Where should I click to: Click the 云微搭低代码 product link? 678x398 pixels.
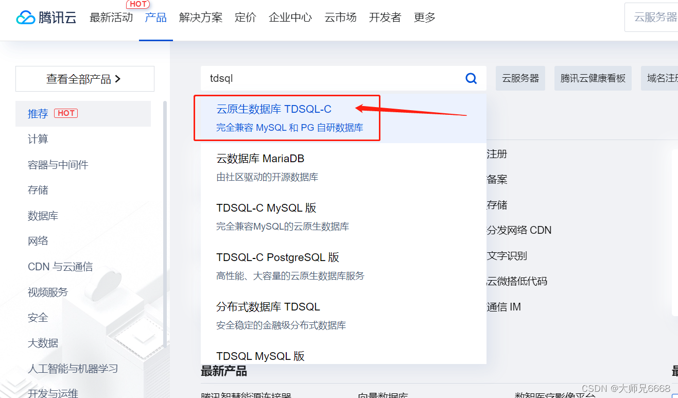[x=517, y=281]
